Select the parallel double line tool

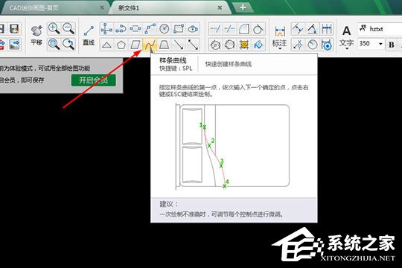135,29
